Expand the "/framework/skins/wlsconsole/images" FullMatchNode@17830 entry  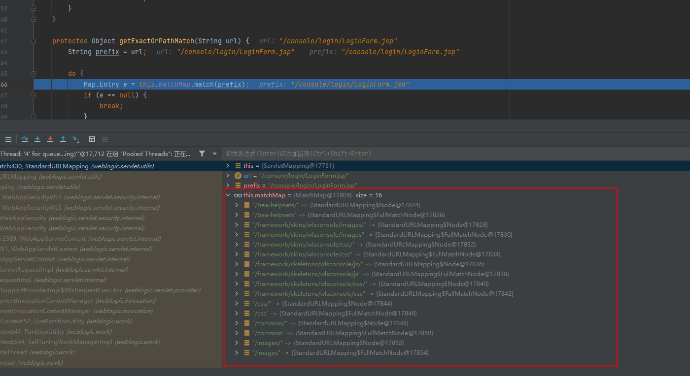click(237, 235)
